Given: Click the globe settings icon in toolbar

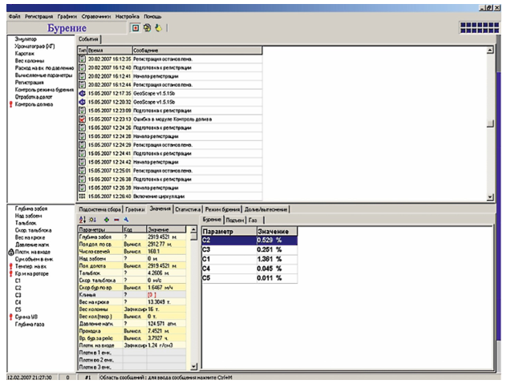Looking at the screenshot, I should (147, 28).
